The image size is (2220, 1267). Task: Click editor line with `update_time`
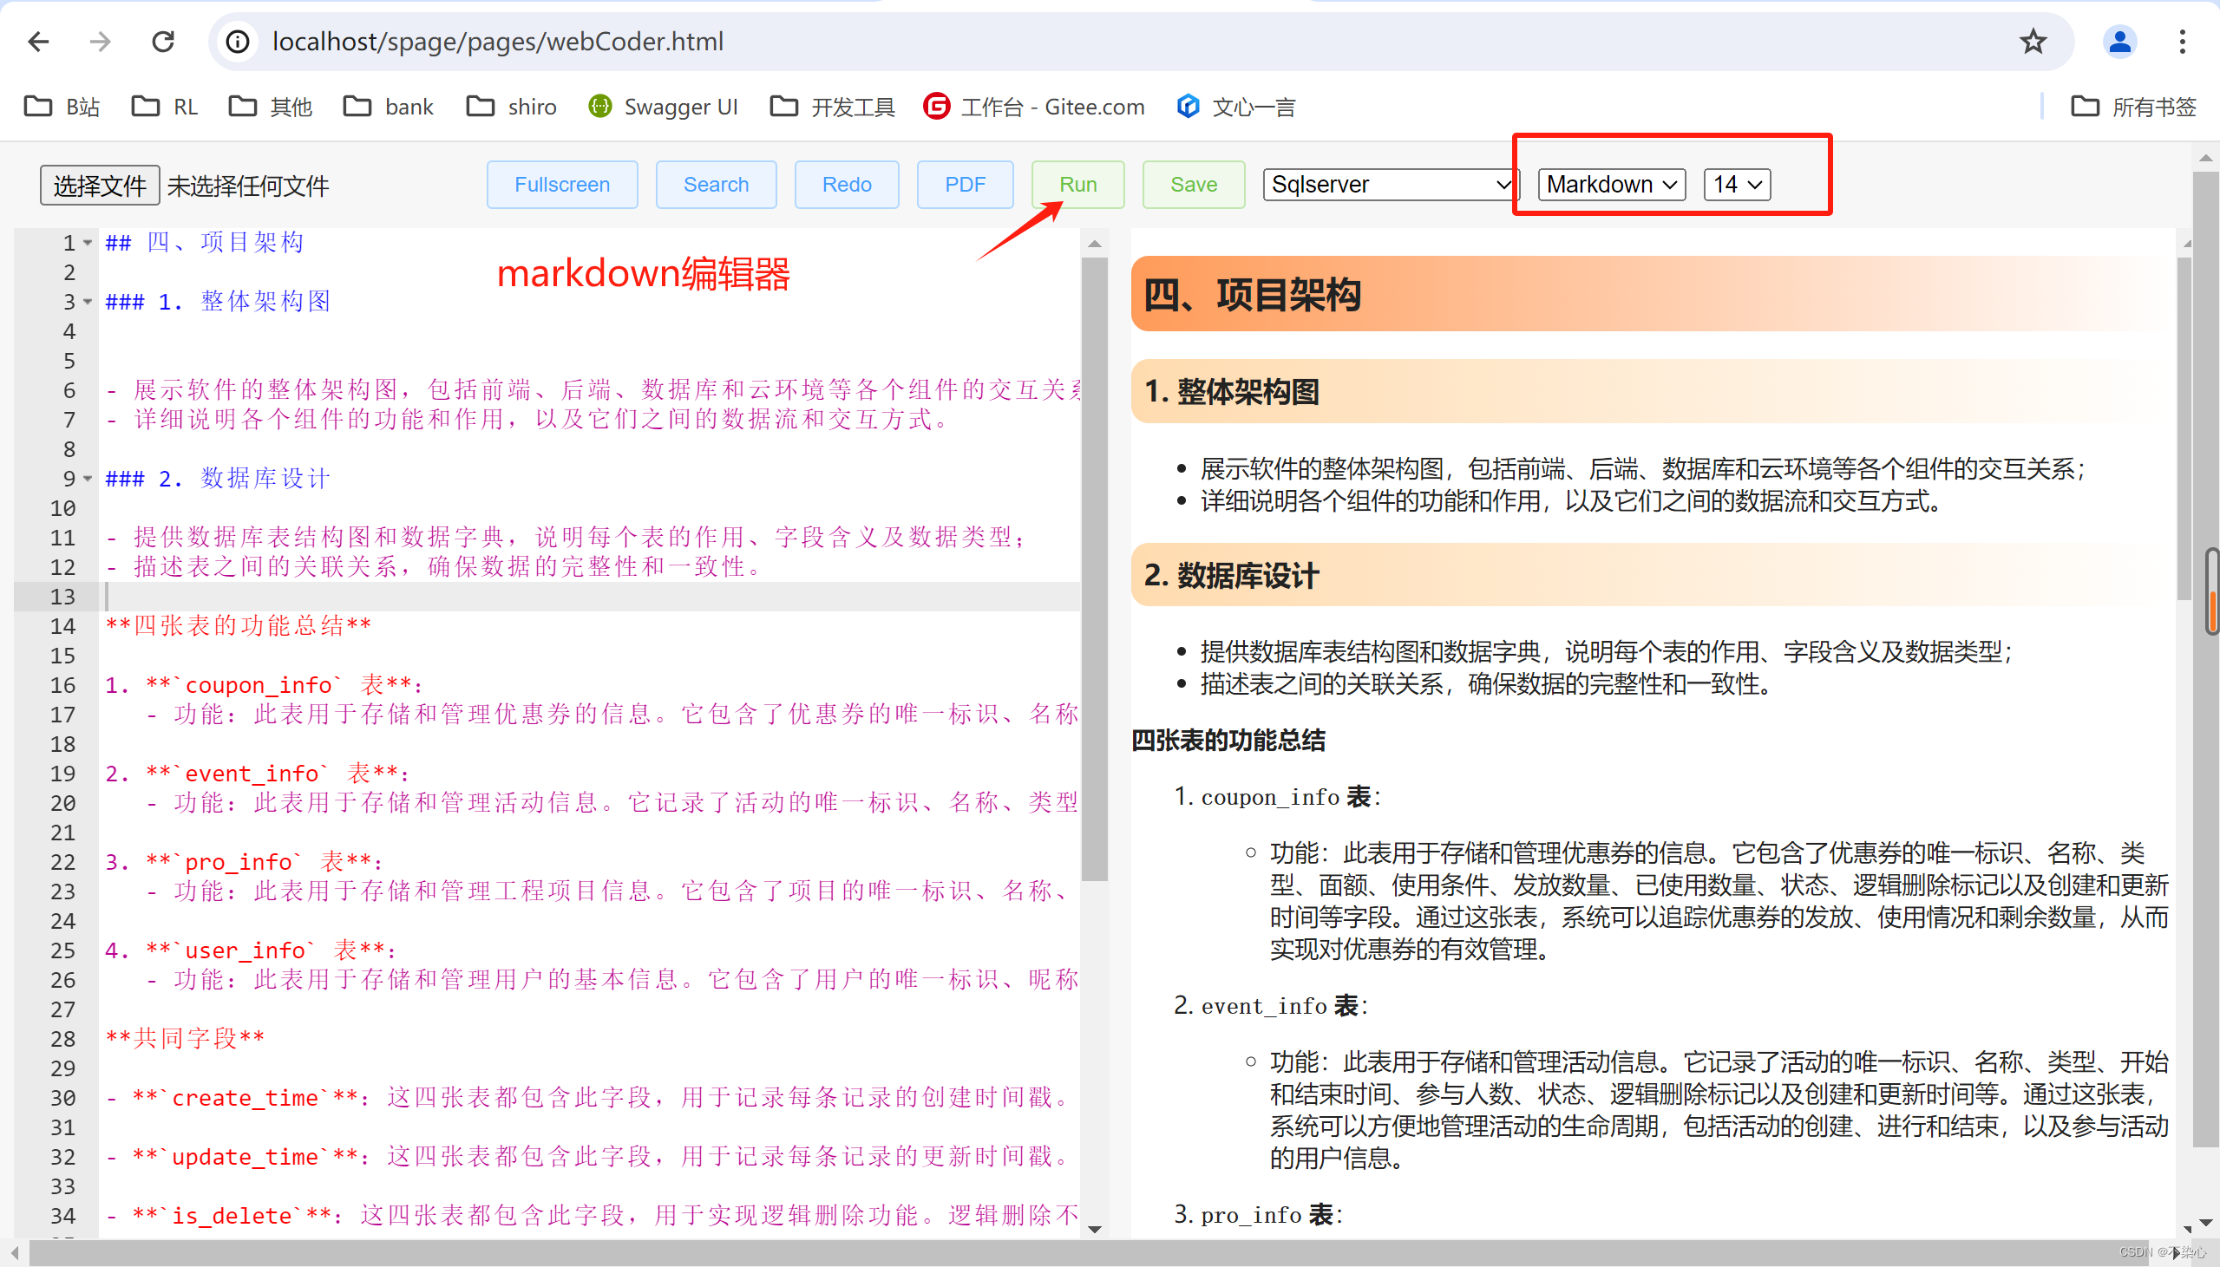point(587,1157)
